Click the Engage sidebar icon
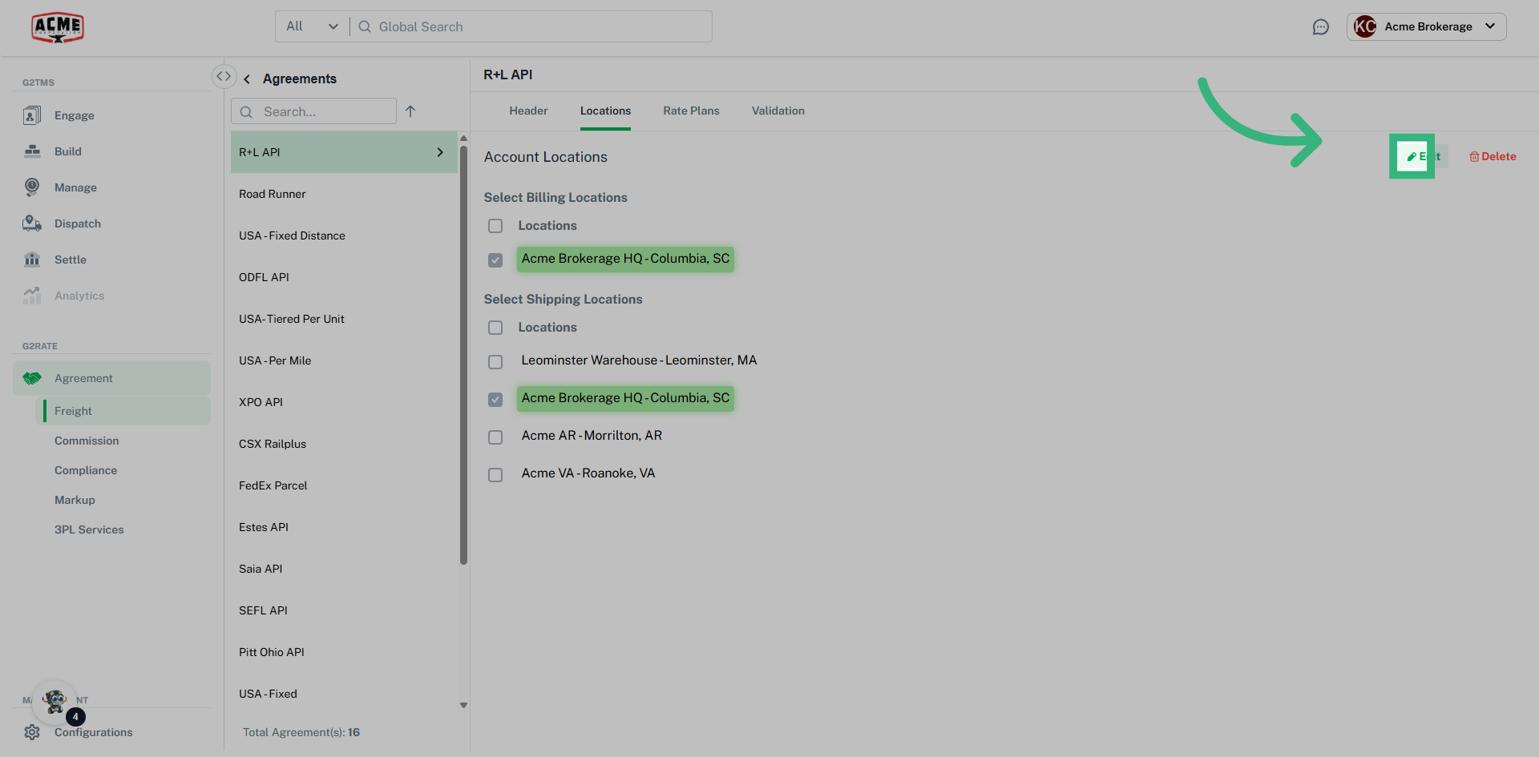This screenshot has height=757, width=1539. tap(32, 115)
